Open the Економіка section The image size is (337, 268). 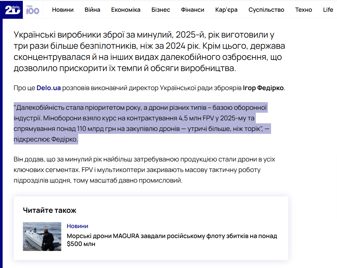tap(126, 9)
